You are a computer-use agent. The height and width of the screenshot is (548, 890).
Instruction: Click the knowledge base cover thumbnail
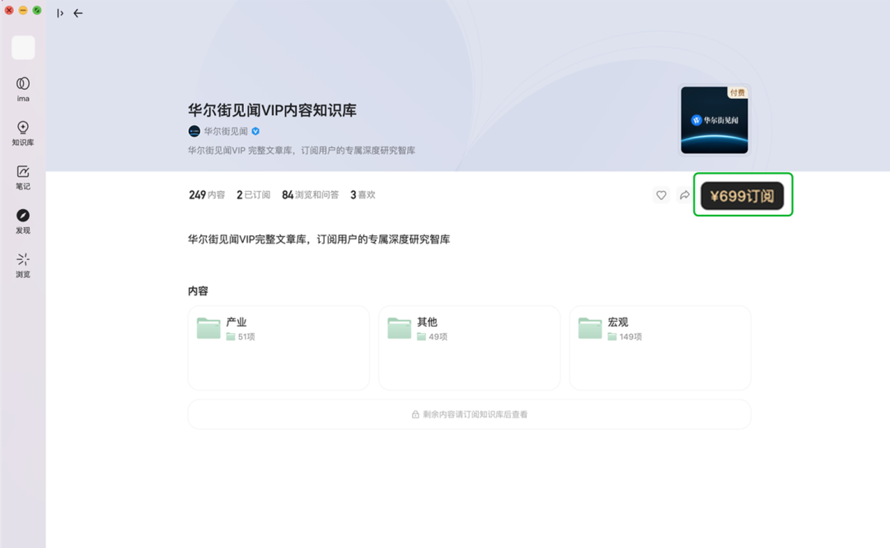pyautogui.click(x=714, y=120)
